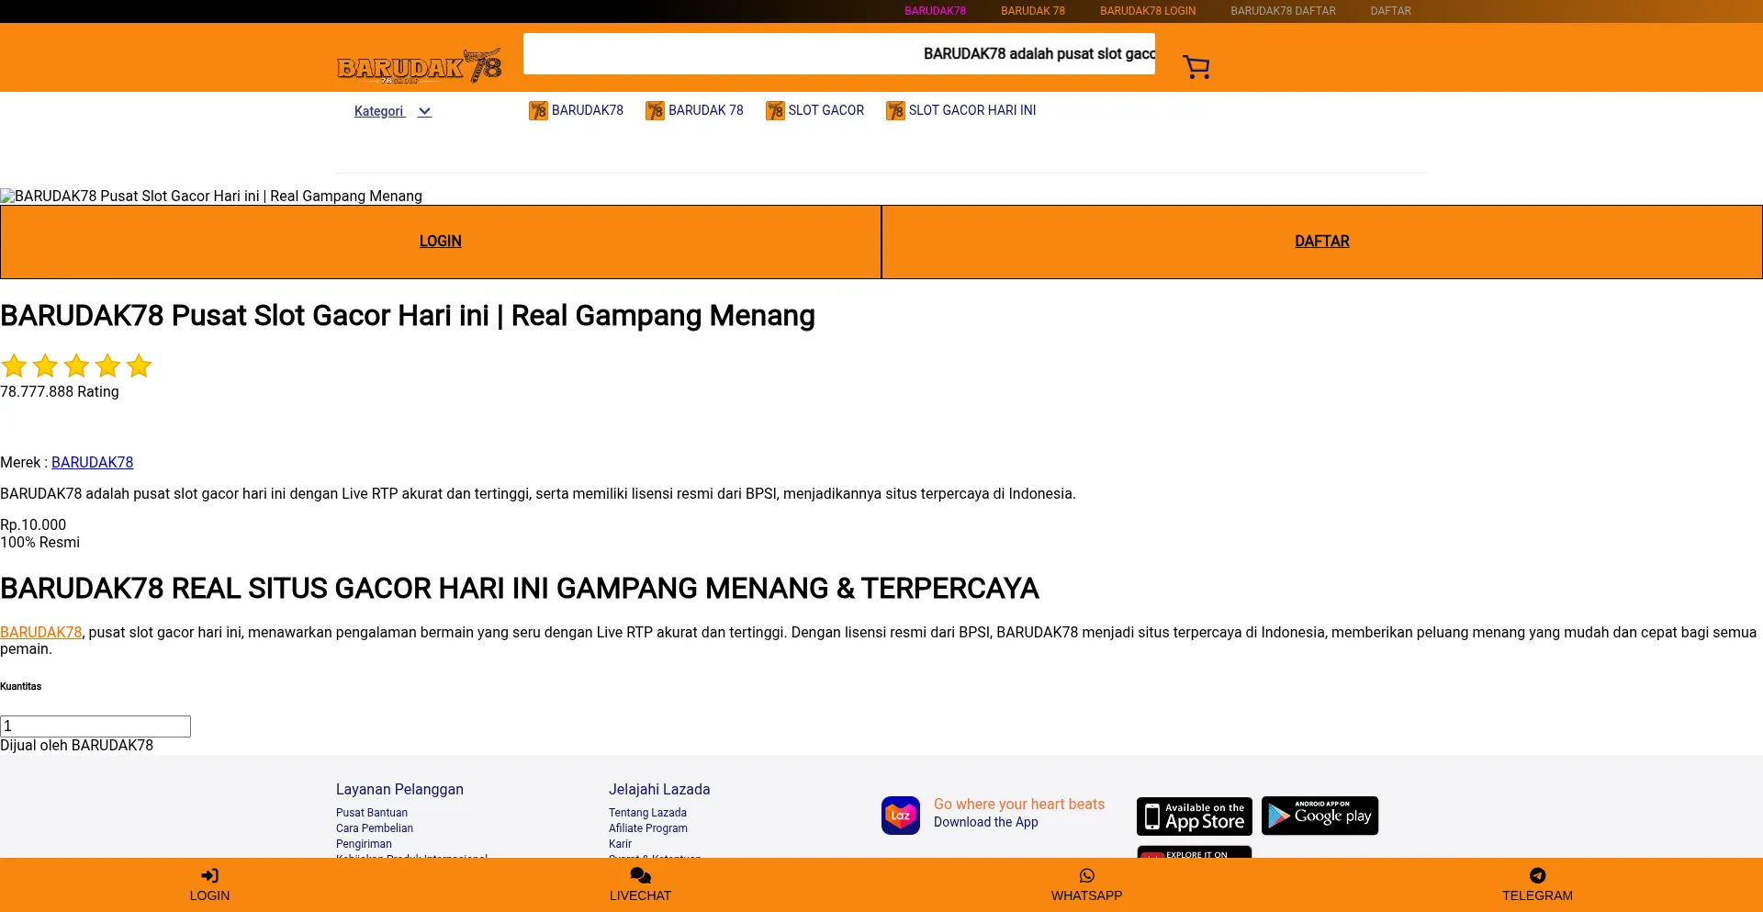Expand the Kategori dropdown
This screenshot has height=912, width=1763.
379,111
